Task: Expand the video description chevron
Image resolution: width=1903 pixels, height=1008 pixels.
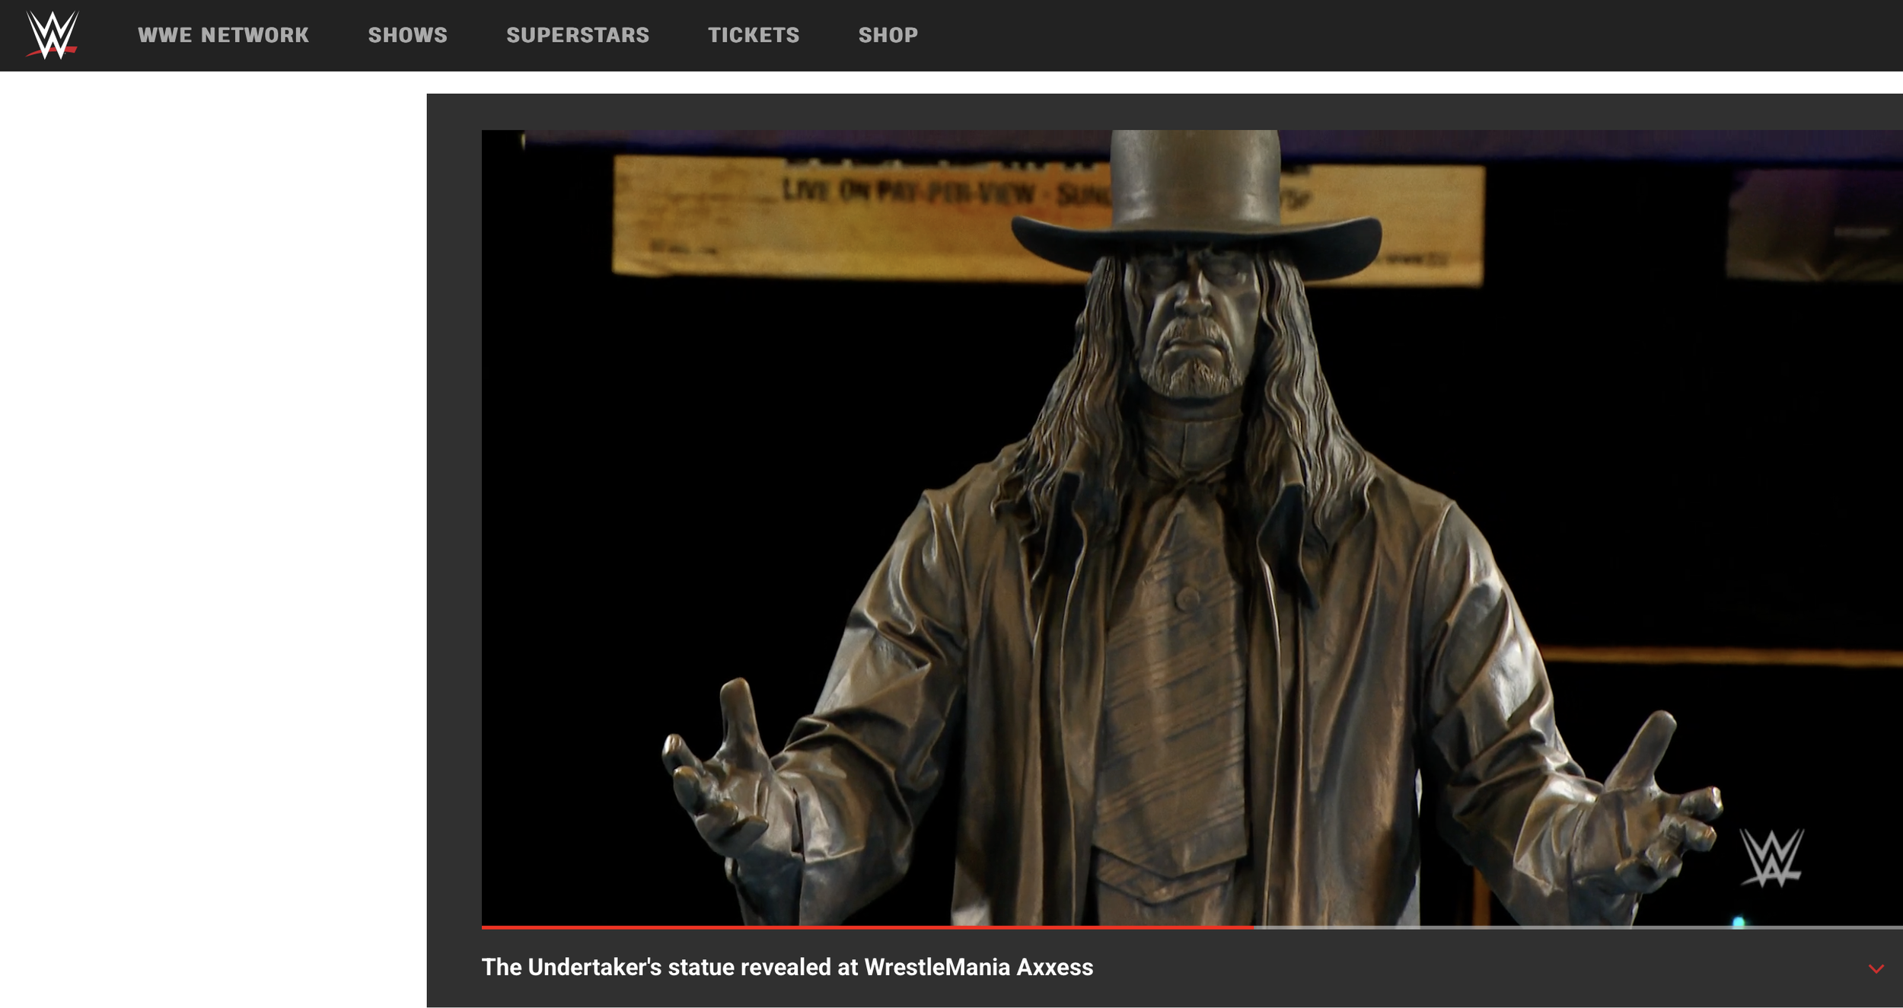Action: tap(1876, 968)
